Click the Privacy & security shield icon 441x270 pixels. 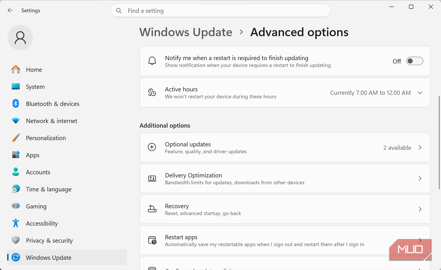coord(16,240)
